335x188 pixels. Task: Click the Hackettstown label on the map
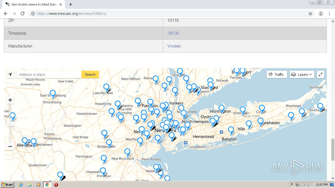(87, 114)
